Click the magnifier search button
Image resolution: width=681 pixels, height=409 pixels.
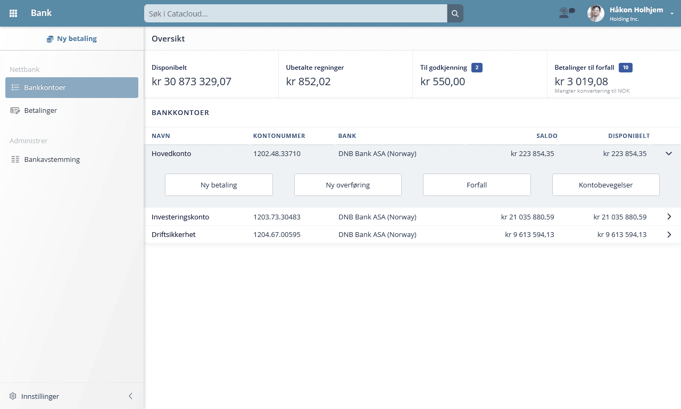click(x=455, y=13)
